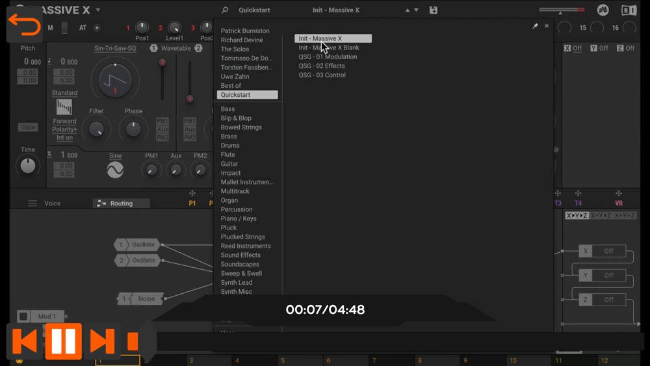Switch to the Routing tab
The height and width of the screenshot is (366, 650).
click(x=121, y=203)
